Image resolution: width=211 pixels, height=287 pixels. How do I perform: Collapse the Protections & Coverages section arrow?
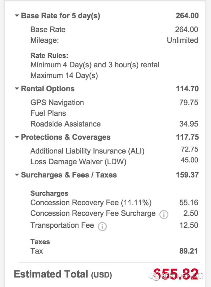pos(17,137)
